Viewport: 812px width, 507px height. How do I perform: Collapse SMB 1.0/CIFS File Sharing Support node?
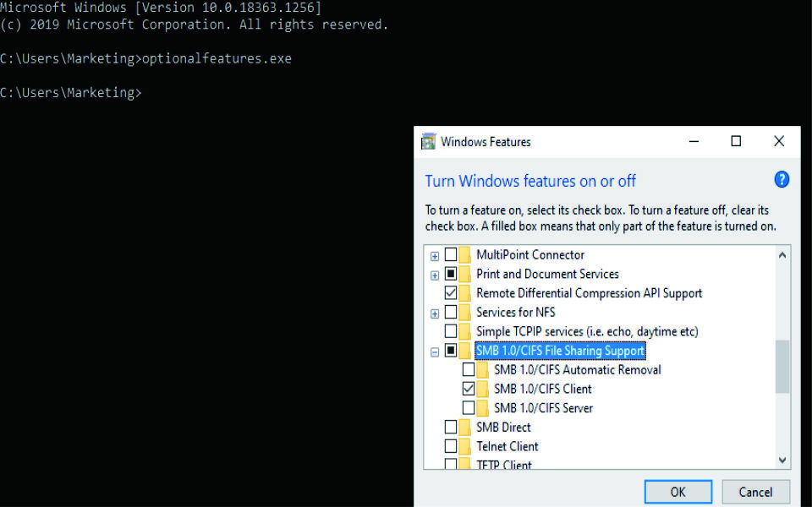[x=435, y=352]
